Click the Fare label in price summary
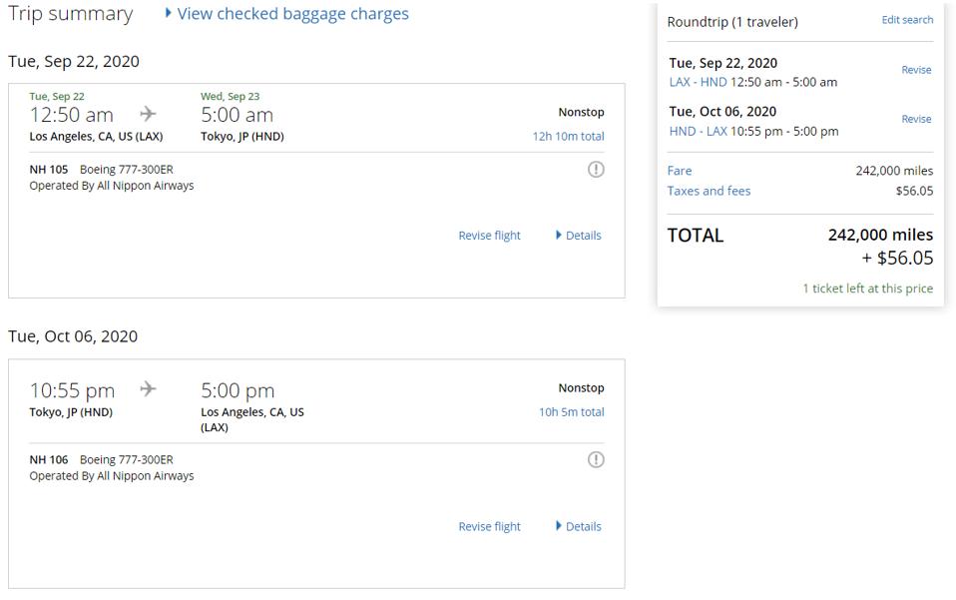Image resolution: width=956 pixels, height=600 pixels. 680,171
